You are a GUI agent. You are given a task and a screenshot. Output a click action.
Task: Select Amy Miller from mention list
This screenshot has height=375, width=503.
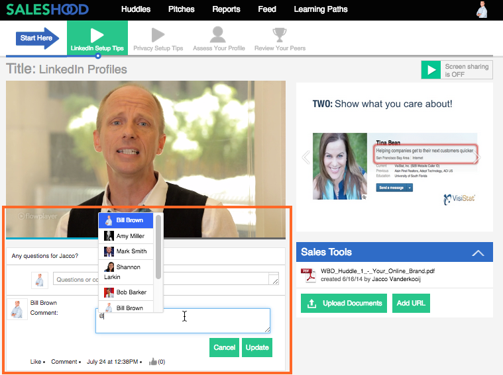tap(126, 236)
